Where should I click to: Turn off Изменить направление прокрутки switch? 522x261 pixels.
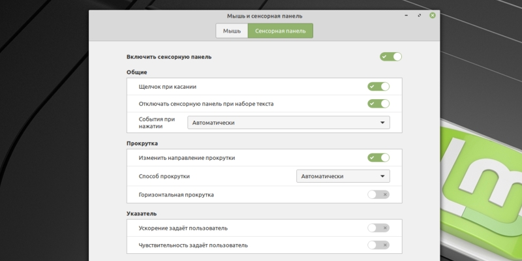[x=378, y=157]
